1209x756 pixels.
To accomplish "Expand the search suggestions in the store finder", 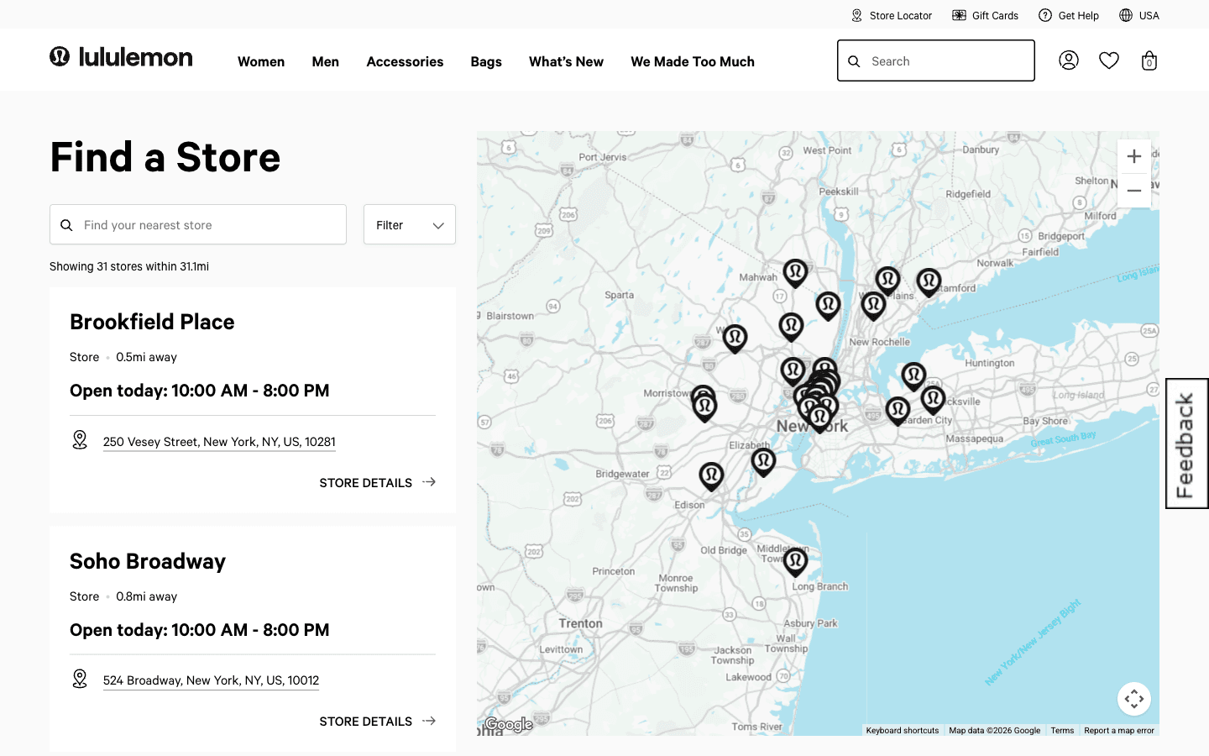I will pyautogui.click(x=197, y=224).
